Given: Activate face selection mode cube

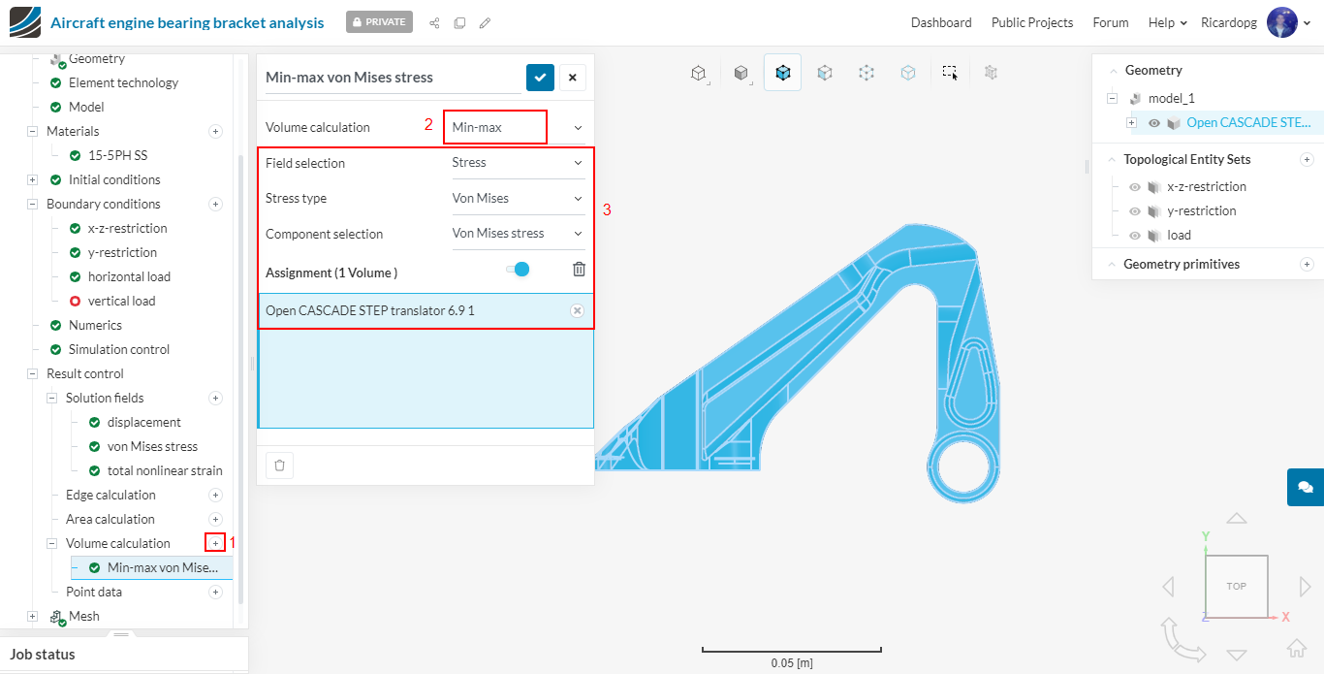Looking at the screenshot, I should [x=825, y=73].
